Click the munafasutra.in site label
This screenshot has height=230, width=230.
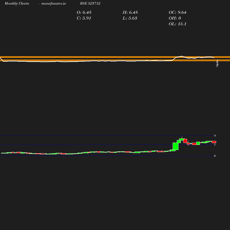click(x=53, y=4)
